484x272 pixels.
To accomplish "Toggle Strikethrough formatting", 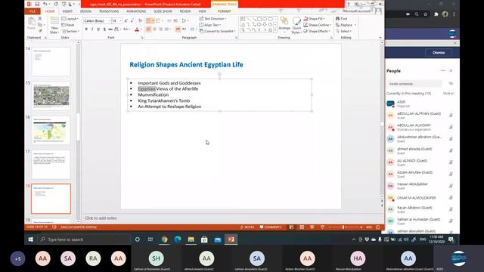I will point(110,29).
